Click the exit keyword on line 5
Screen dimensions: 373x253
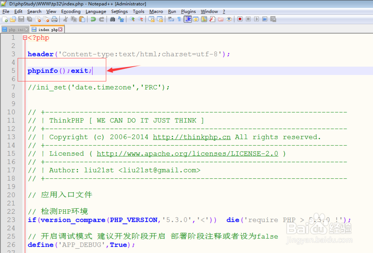(79, 71)
